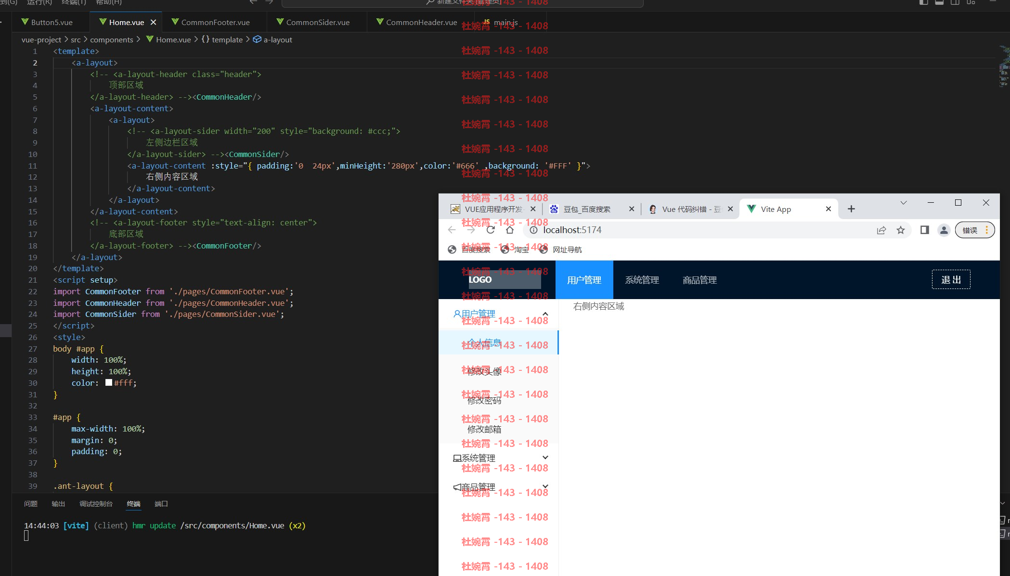This screenshot has height=576, width=1010.
Task: Click the laptop icon beside 系统管理
Action: click(x=457, y=458)
